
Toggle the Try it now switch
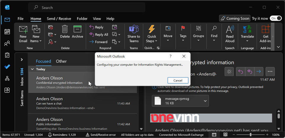pos(275,18)
